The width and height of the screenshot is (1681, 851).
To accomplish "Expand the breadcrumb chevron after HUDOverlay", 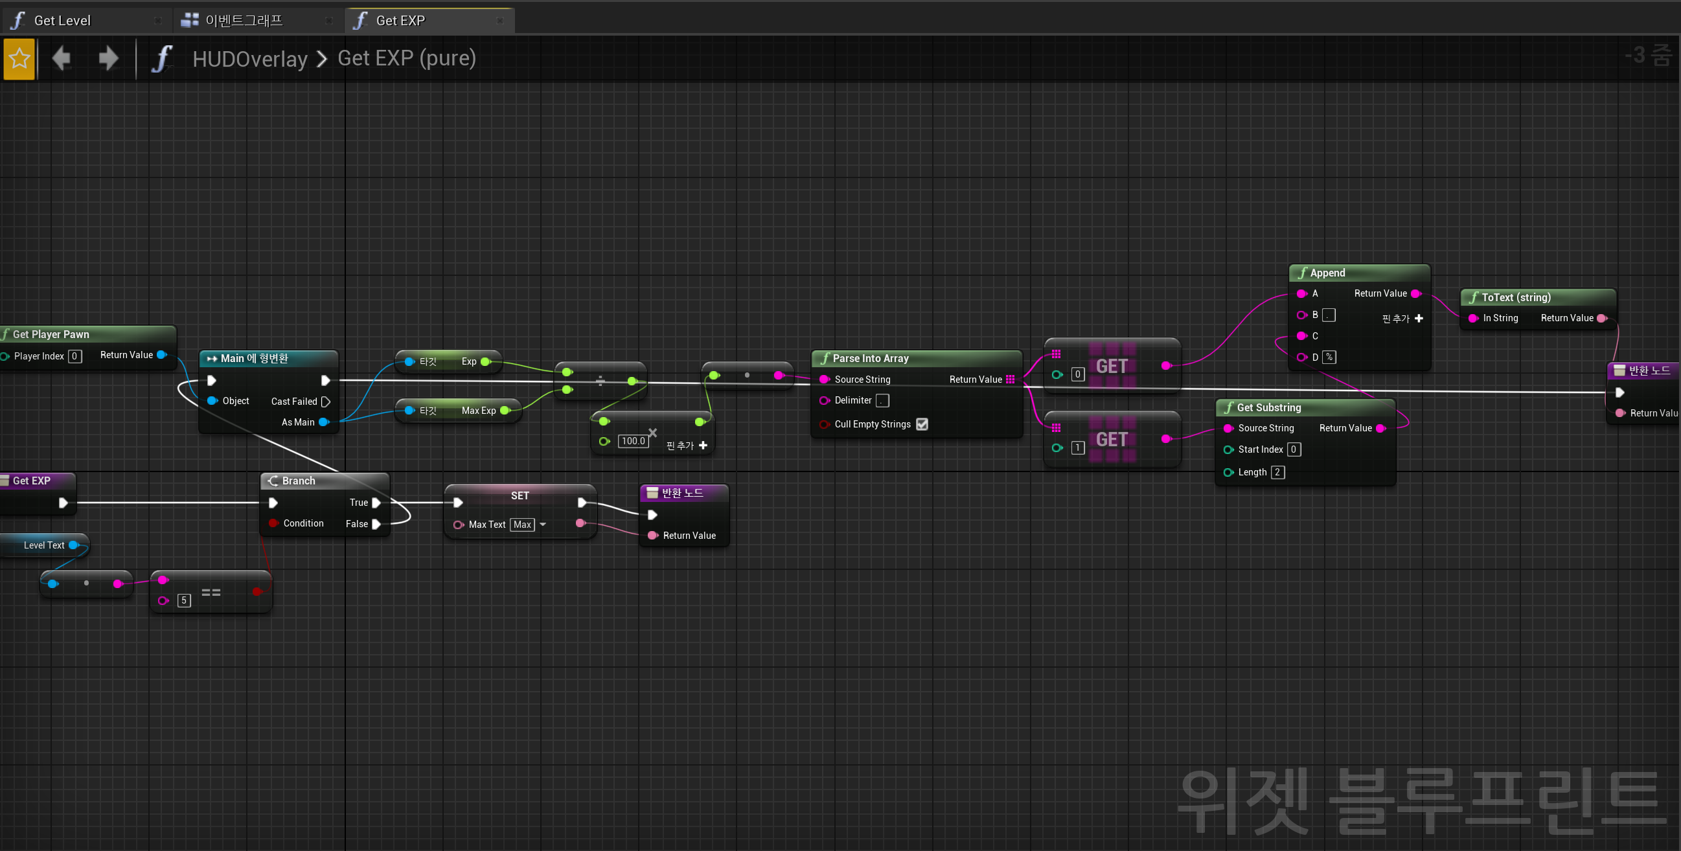I will [x=322, y=60].
